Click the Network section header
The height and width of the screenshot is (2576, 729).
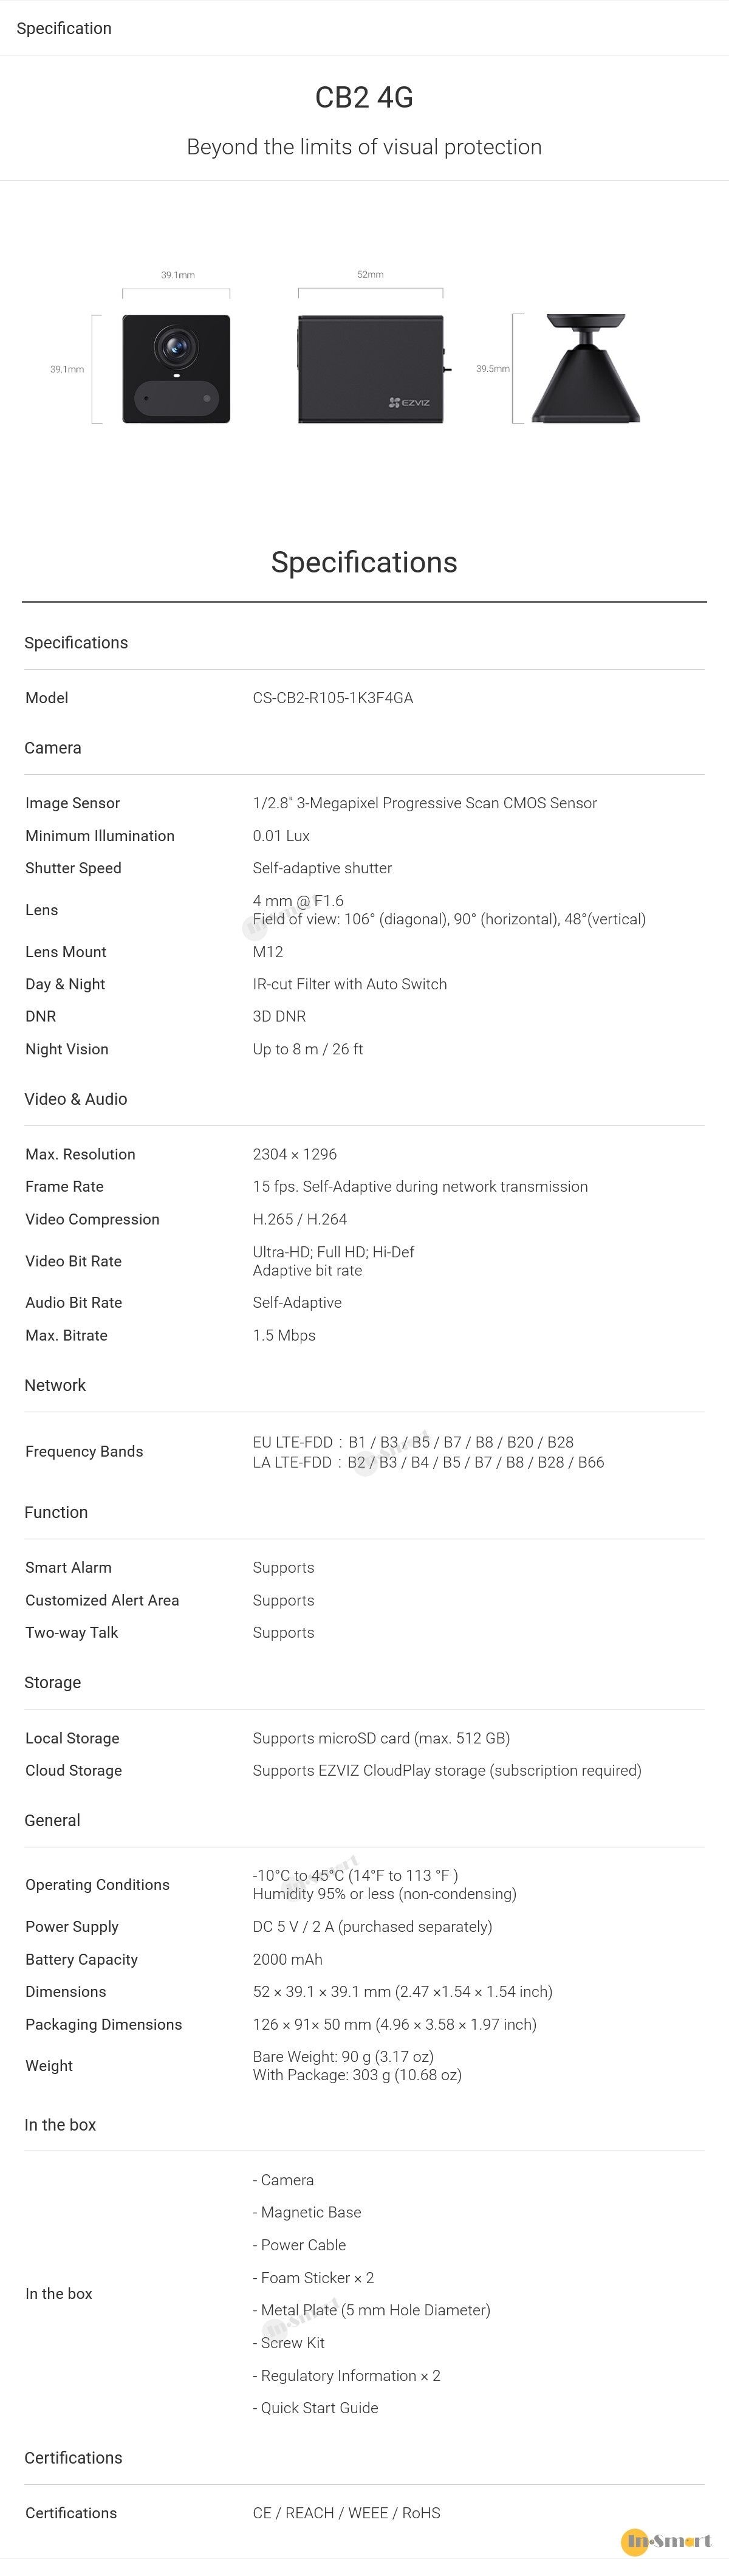(x=55, y=1385)
